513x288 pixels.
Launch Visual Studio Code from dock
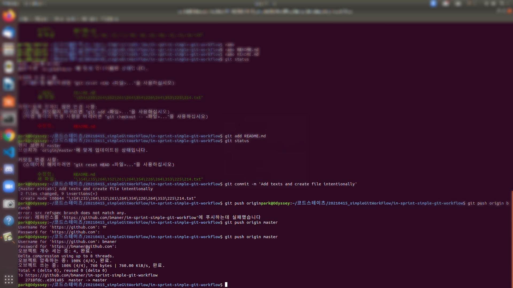[9, 152]
